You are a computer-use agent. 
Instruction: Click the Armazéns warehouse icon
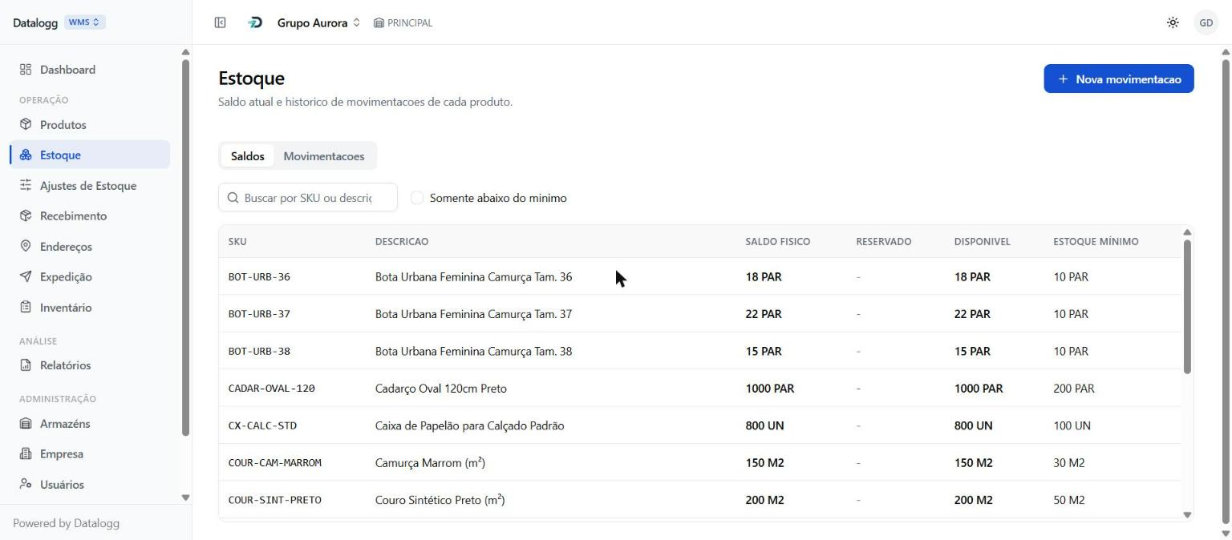coord(26,424)
